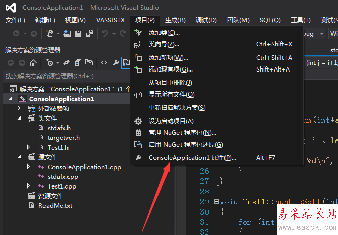The image size is (338, 235).
Task: Open the 调试(D) menu
Action: click(206, 20)
